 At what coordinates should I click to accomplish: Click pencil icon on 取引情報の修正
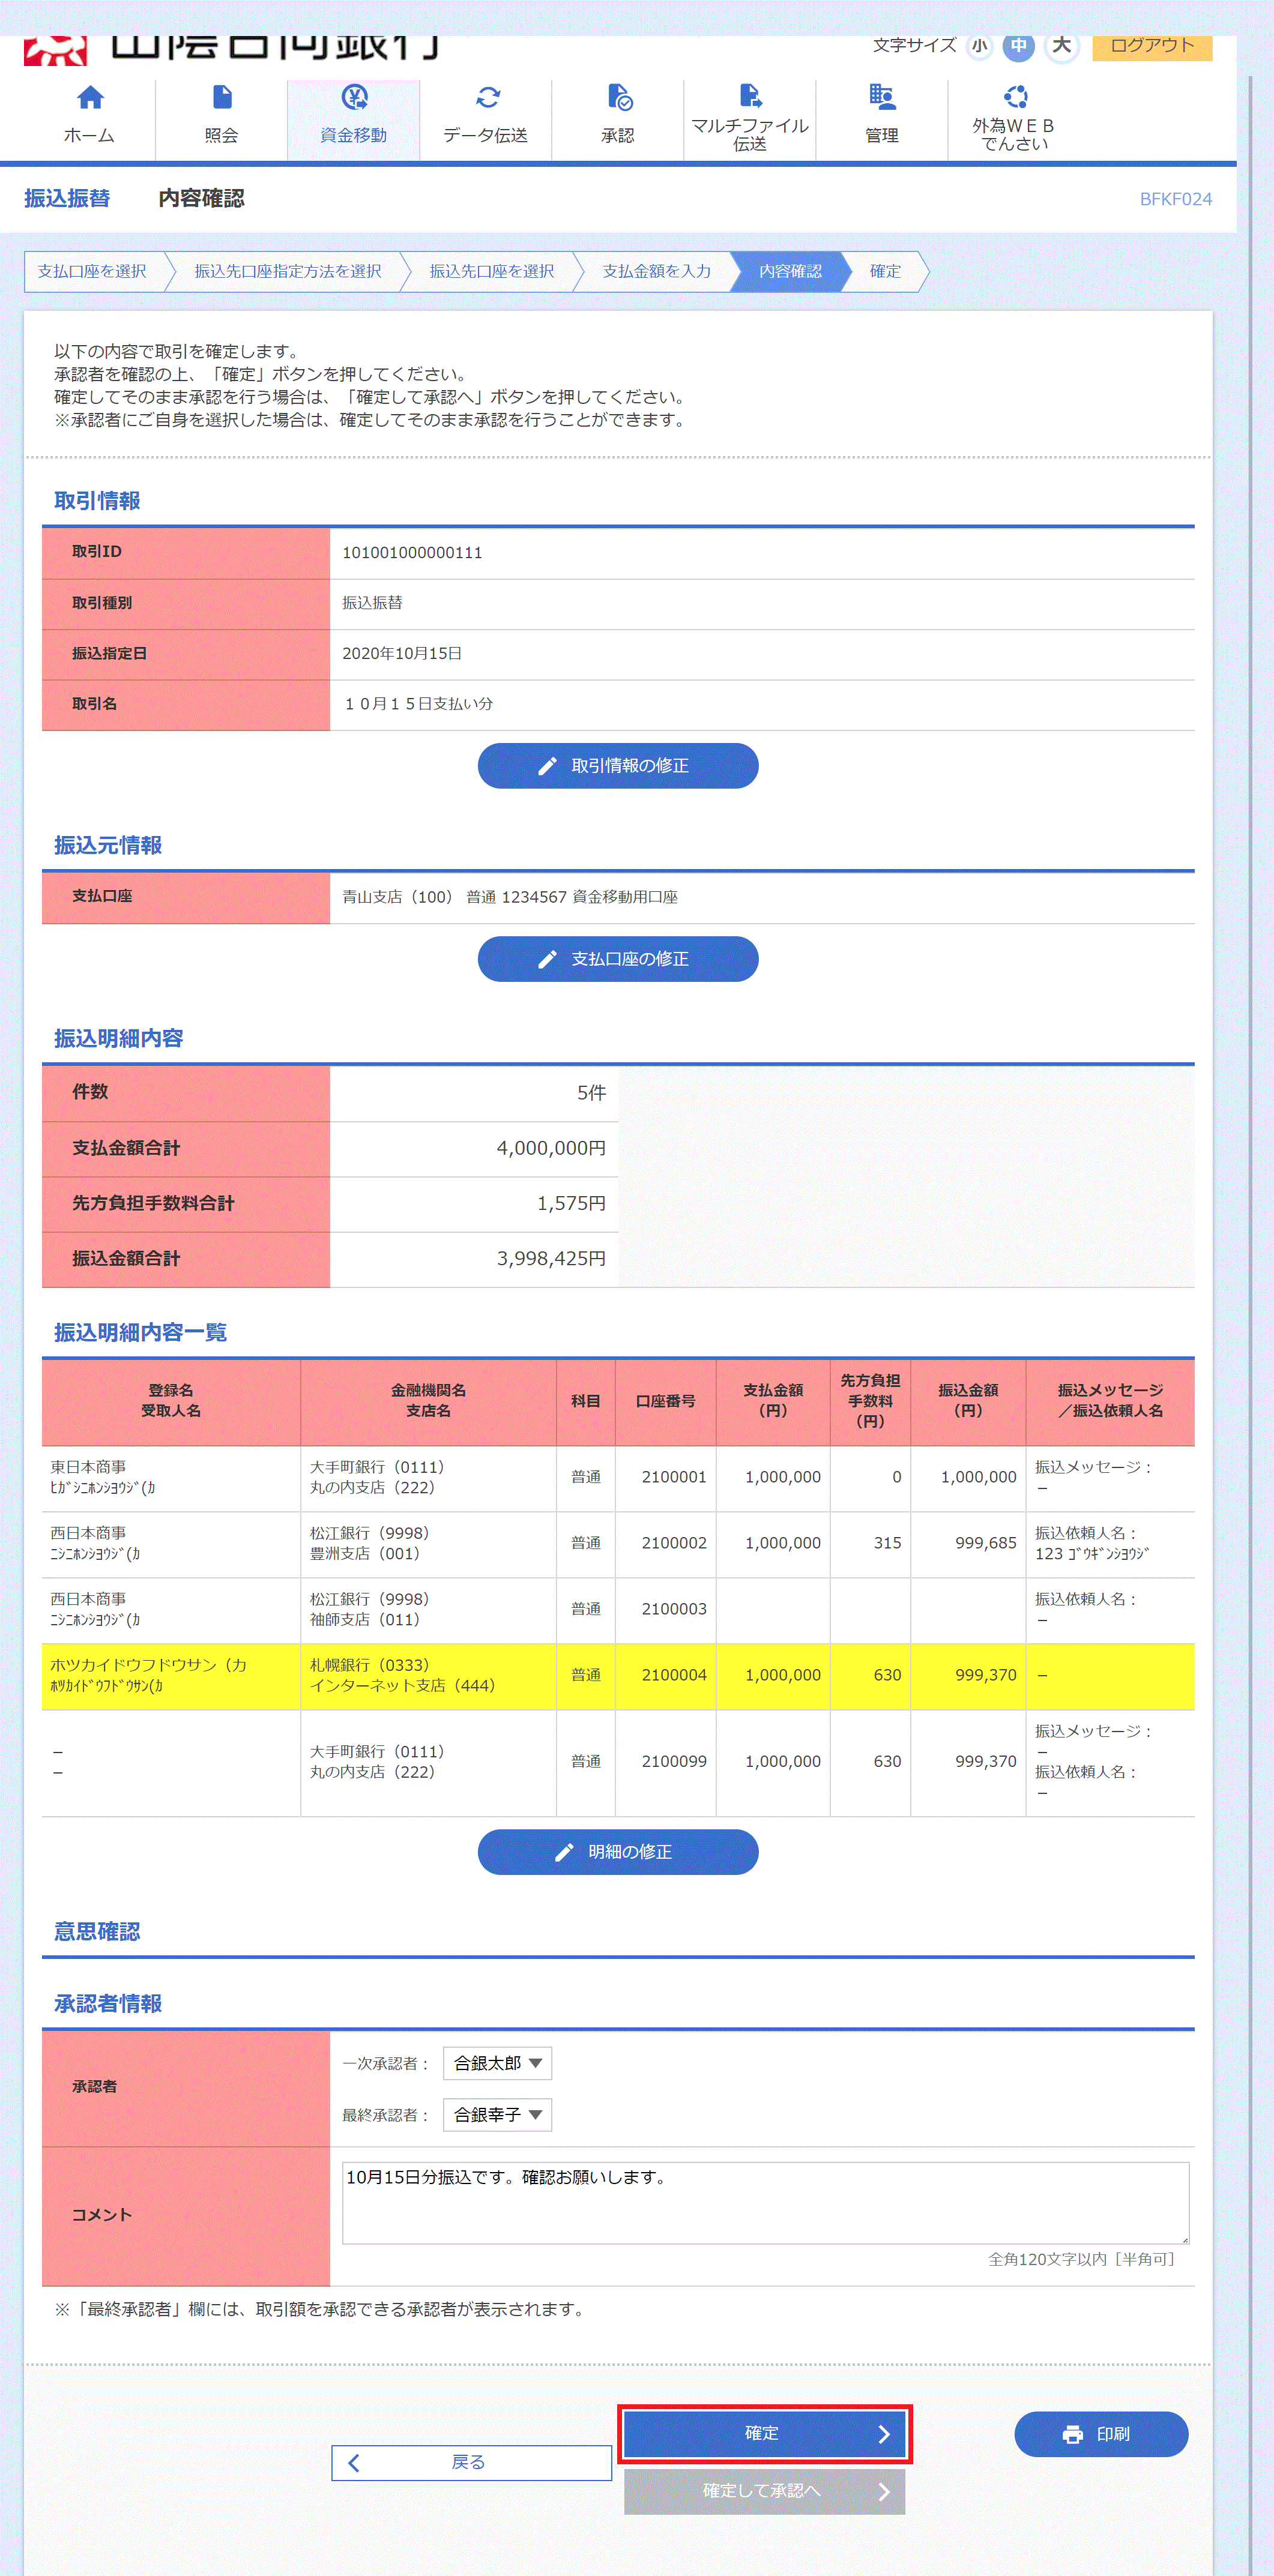[x=547, y=766]
